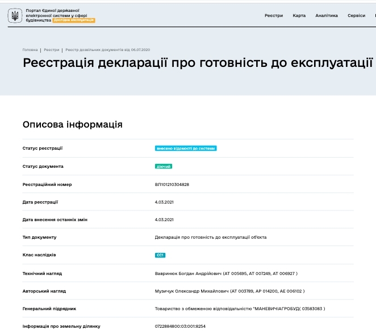
Task: Go to Реєстри breadcrumb link
Action: click(x=51, y=50)
